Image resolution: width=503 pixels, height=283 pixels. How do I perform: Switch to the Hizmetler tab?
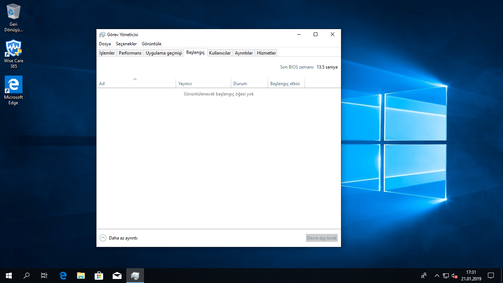point(266,53)
